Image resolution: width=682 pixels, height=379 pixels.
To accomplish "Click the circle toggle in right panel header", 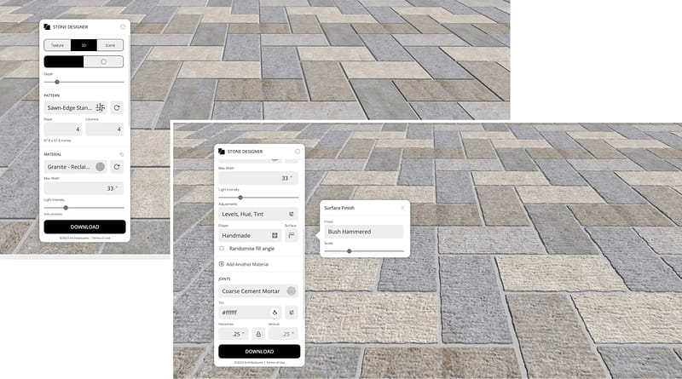I will (x=298, y=151).
